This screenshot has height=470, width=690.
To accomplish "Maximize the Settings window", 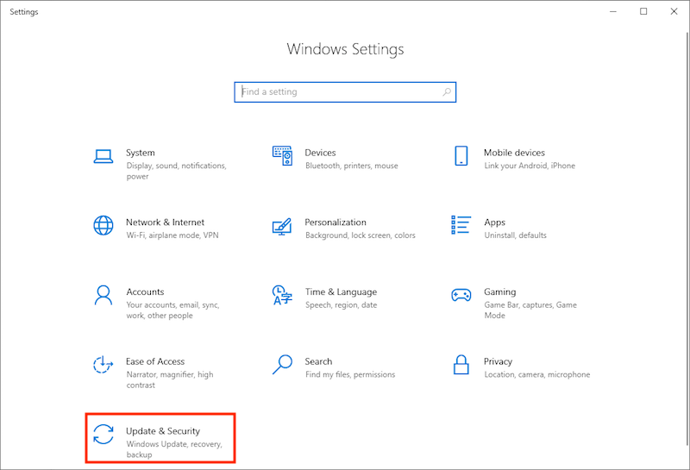I will pos(643,11).
